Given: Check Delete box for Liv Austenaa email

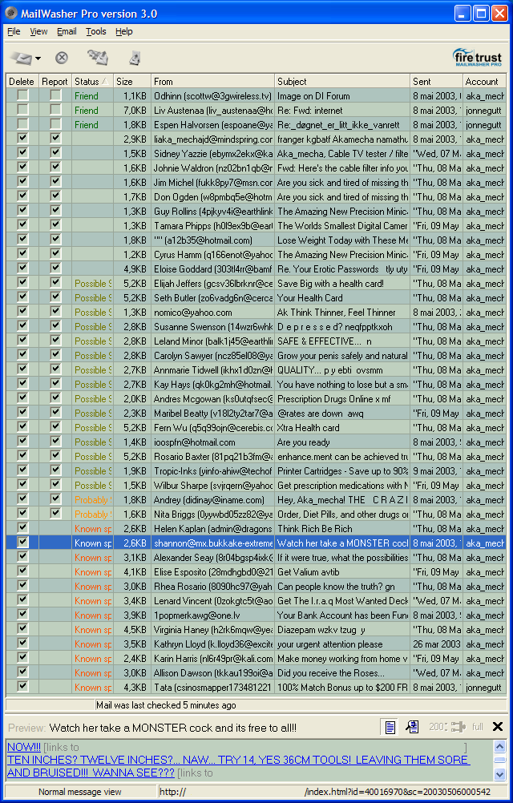Looking at the screenshot, I should (x=22, y=110).
